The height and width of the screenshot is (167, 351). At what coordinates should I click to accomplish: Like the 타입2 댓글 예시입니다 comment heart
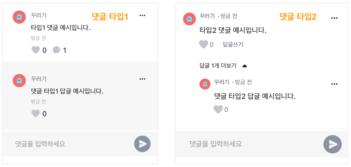203,44
